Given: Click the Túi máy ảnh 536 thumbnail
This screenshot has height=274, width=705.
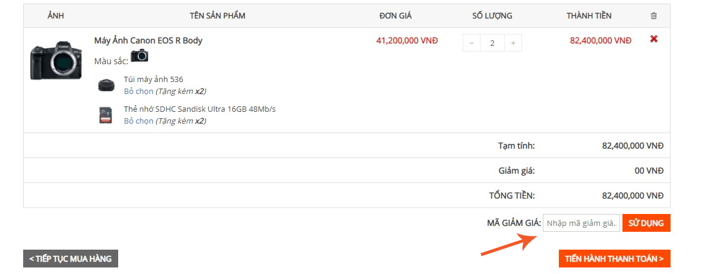Looking at the screenshot, I should click(106, 85).
